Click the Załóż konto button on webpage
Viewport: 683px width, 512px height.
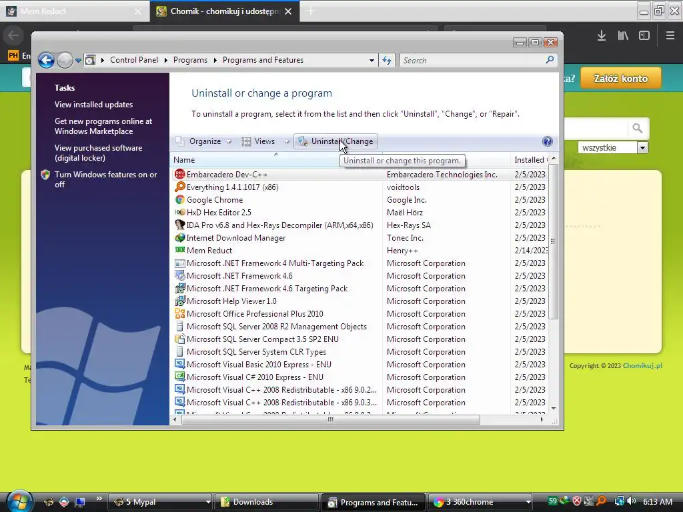[621, 79]
